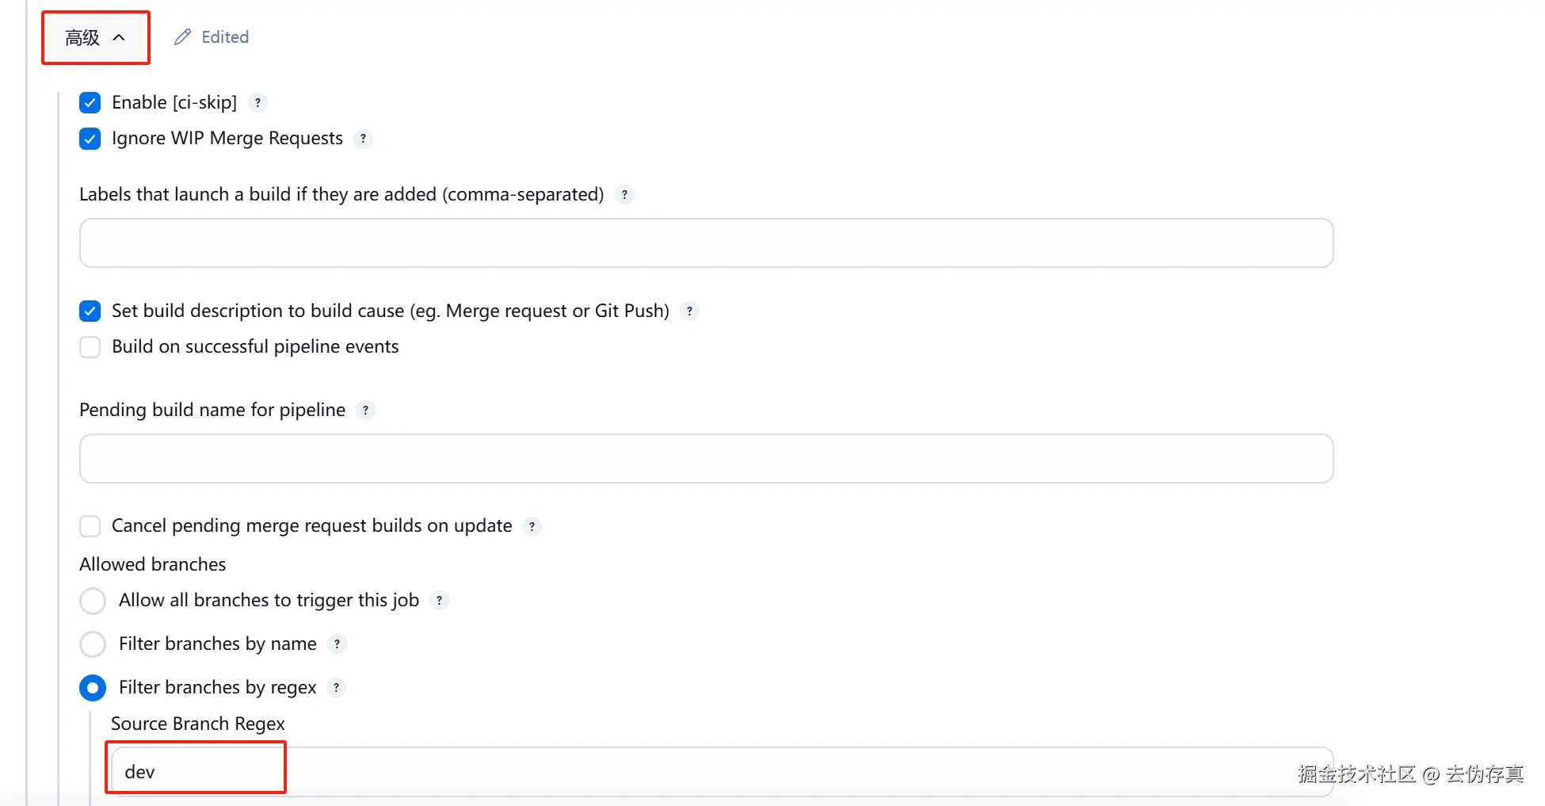
Task: Uncheck Ignore WIP Merge Requests
Action: 90,139
